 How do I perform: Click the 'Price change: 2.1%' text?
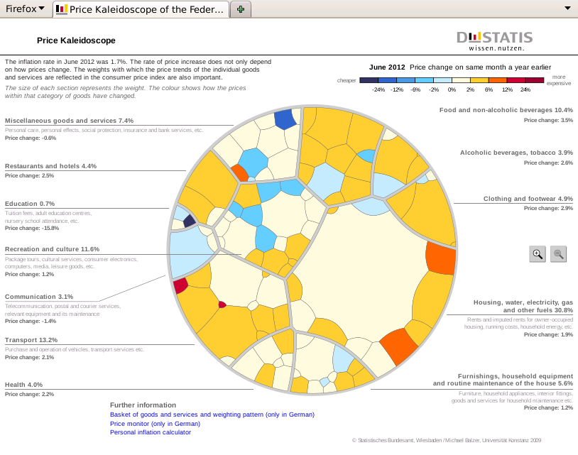pyautogui.click(x=30, y=357)
